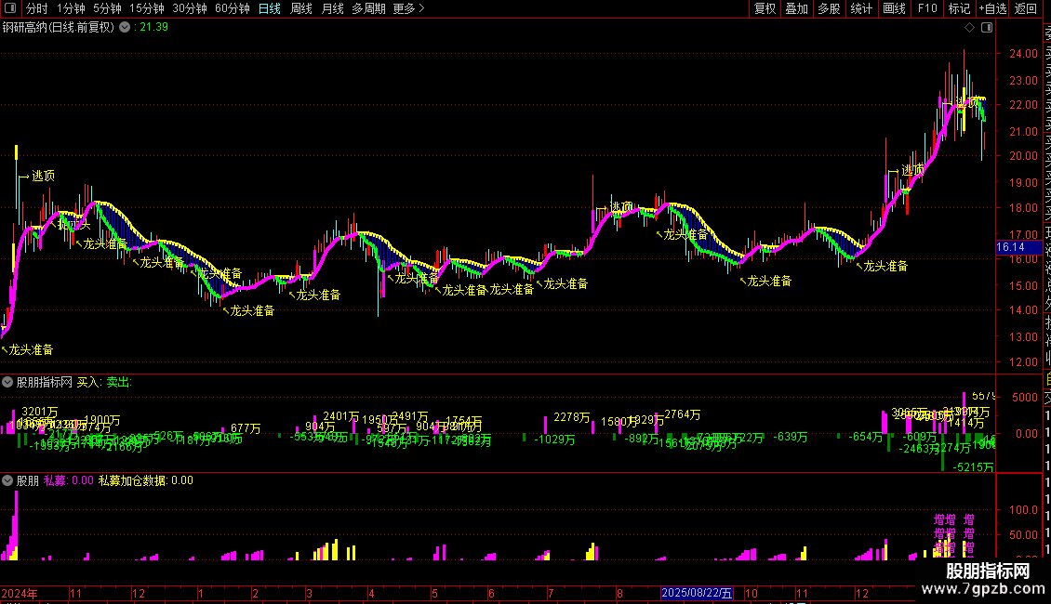Click the 2024年 label on the time axis
Viewport: 1051px width, 604px height.
(20, 593)
